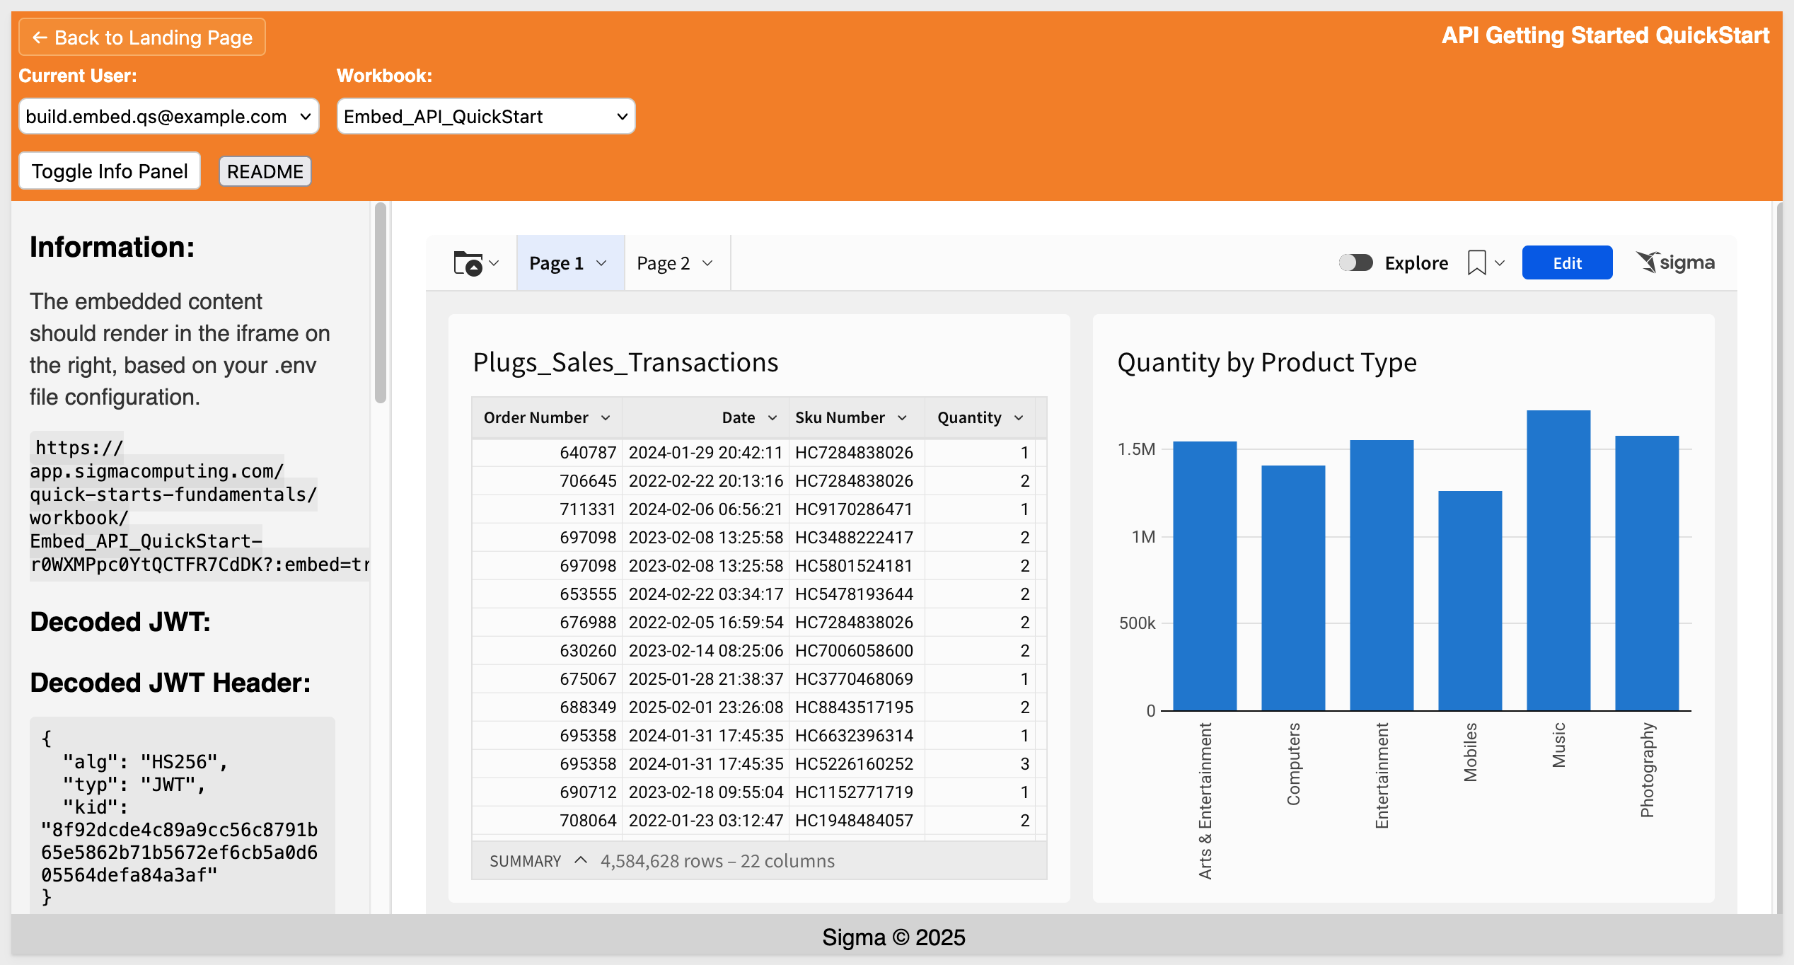The image size is (1794, 965).
Task: Click the embed URL text in info panel
Action: [x=198, y=506]
